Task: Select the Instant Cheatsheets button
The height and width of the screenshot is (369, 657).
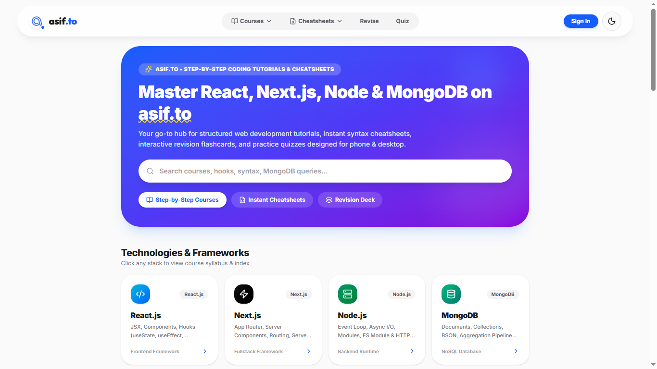Action: tap(272, 200)
